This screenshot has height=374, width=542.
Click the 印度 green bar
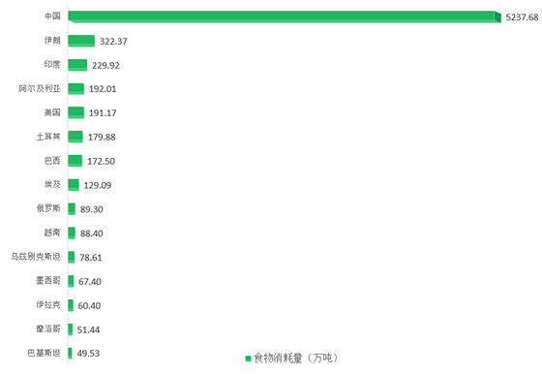pyautogui.click(x=77, y=65)
